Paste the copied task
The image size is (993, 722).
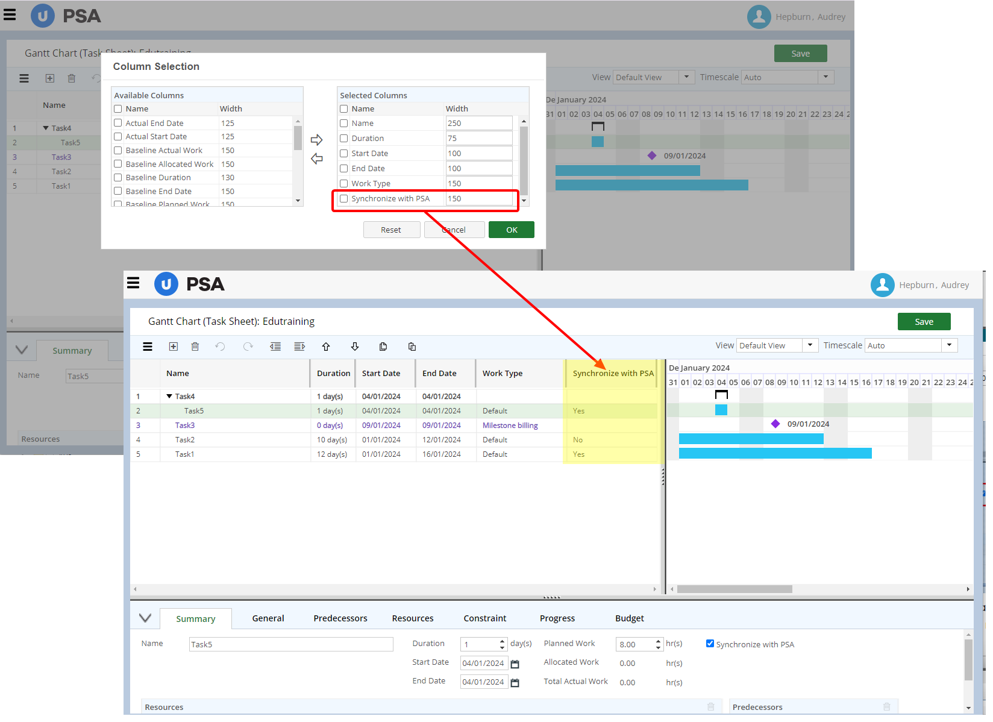pos(412,347)
